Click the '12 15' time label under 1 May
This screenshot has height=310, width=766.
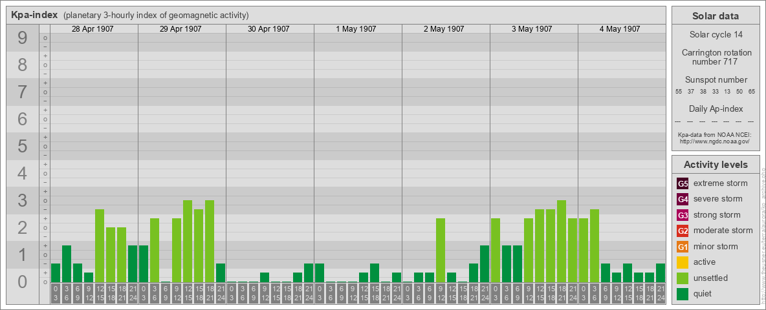click(x=364, y=293)
